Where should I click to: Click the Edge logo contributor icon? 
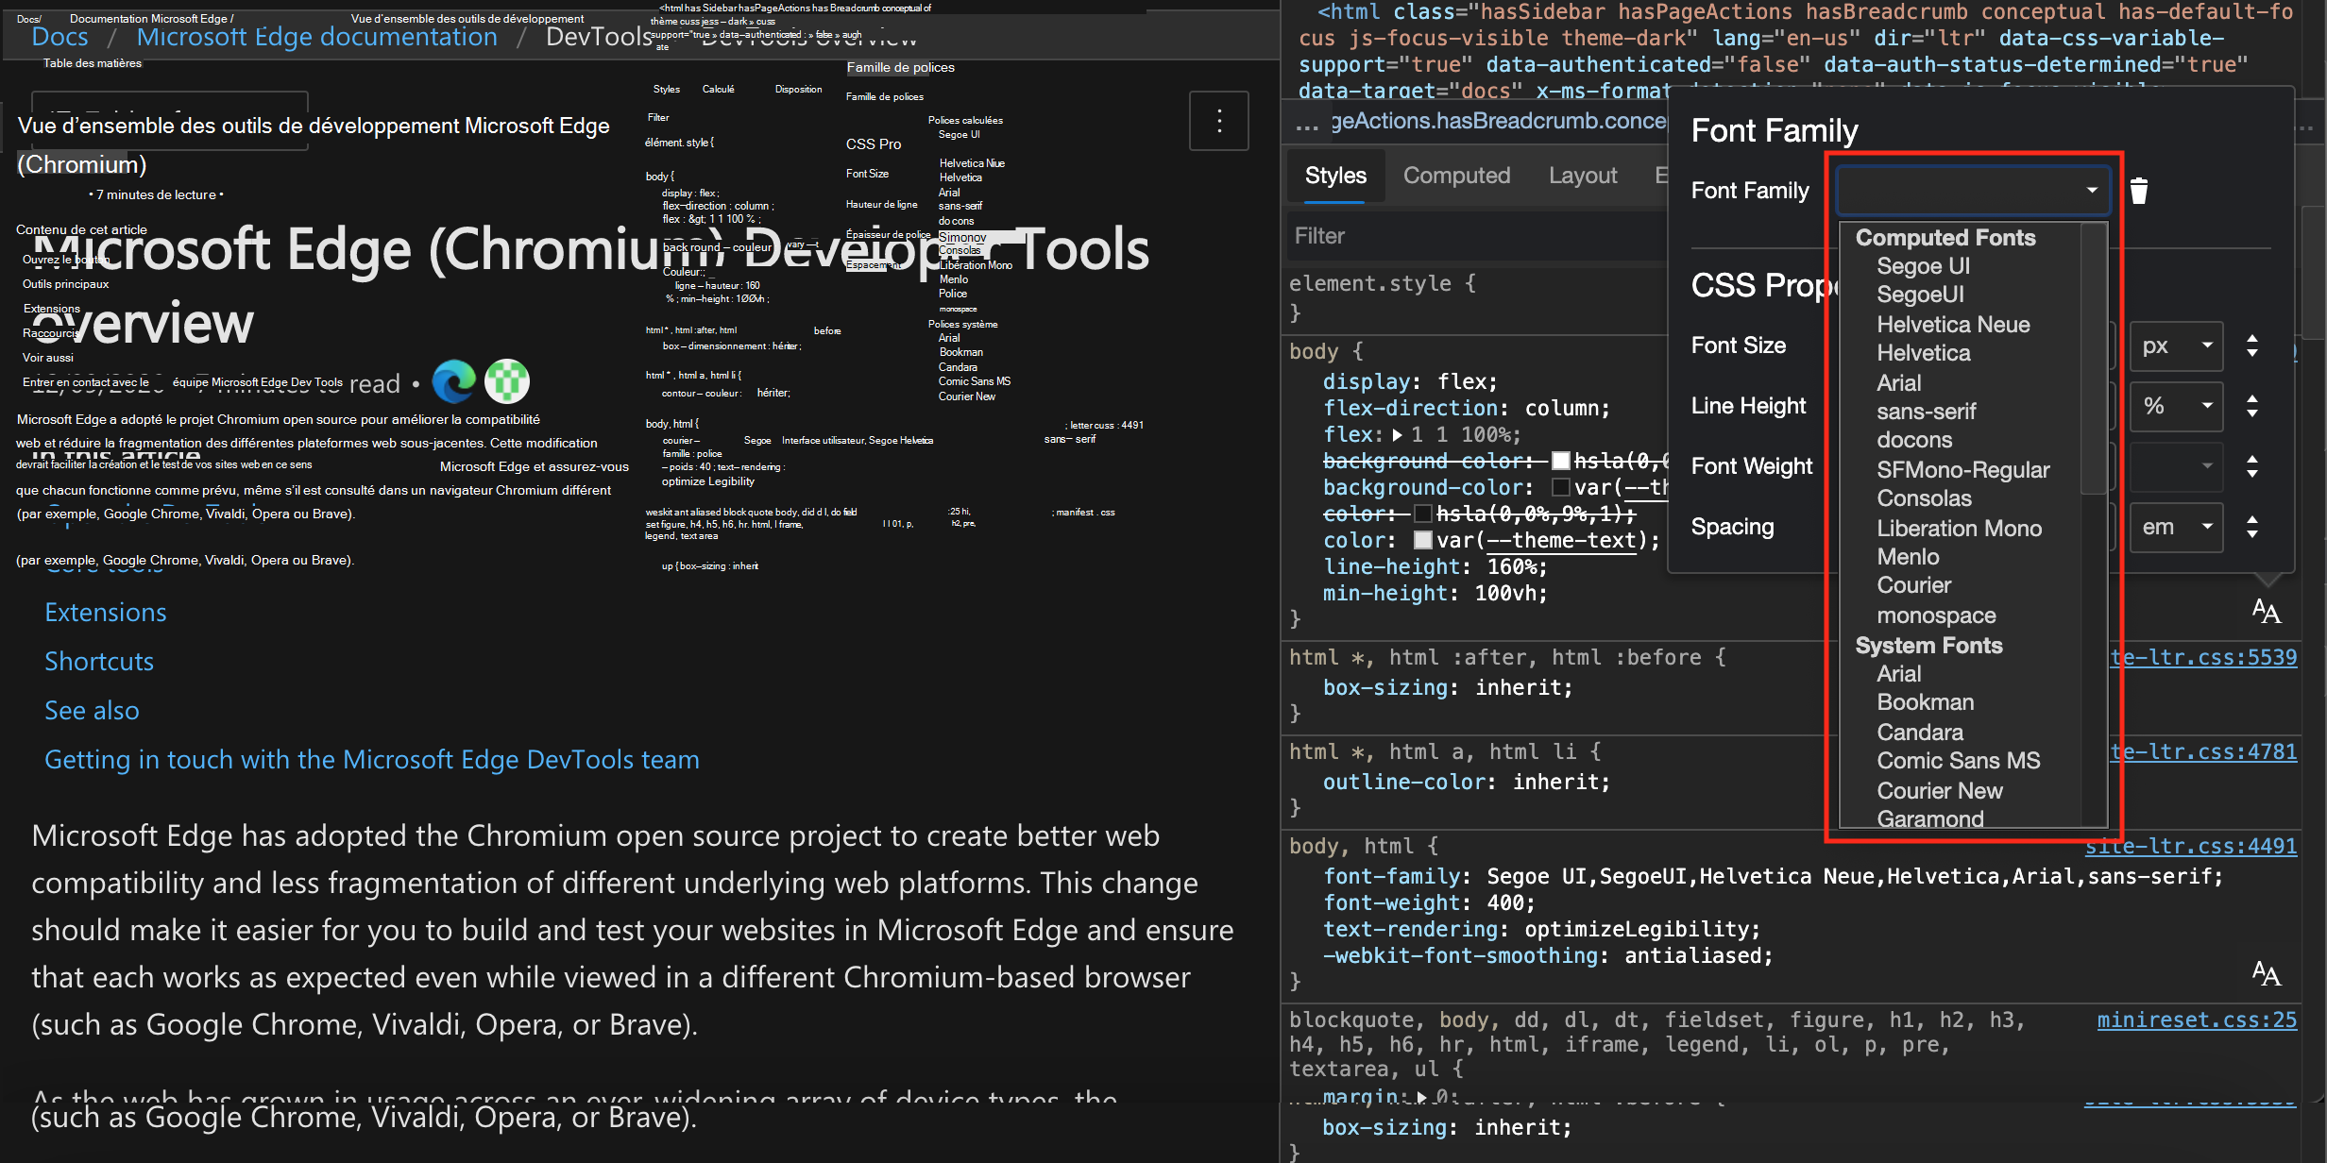(454, 381)
